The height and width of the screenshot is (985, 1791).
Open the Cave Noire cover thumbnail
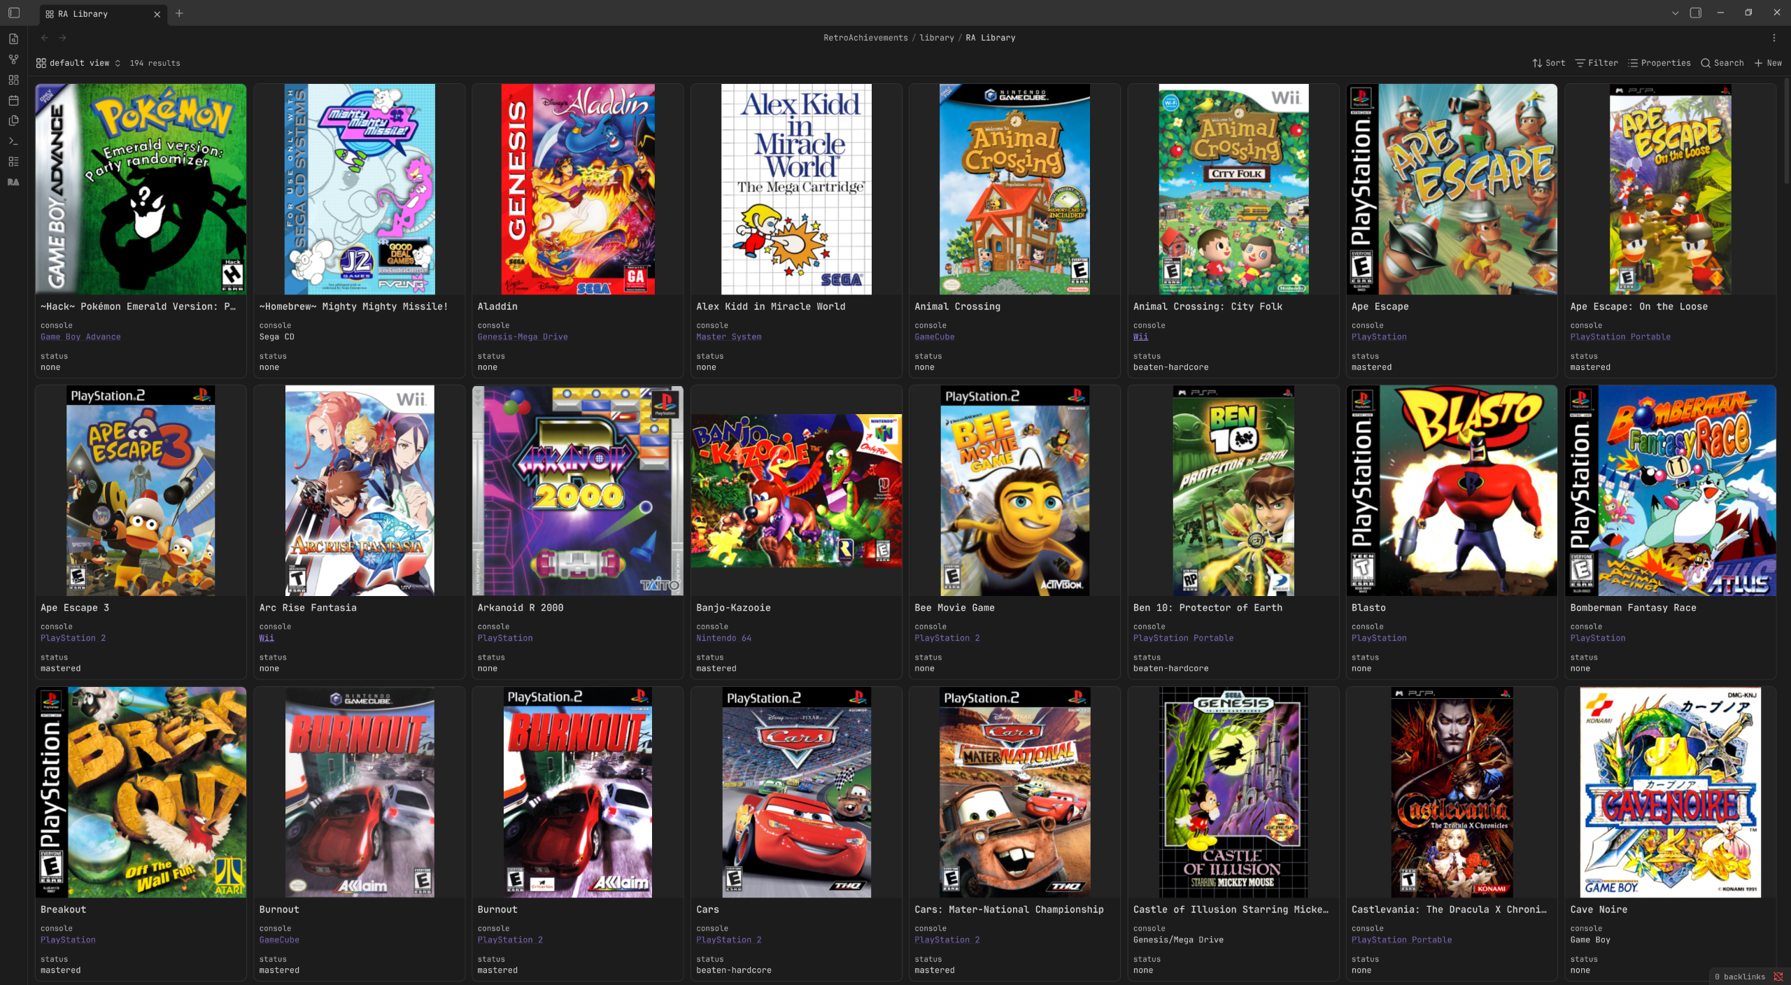point(1670,792)
